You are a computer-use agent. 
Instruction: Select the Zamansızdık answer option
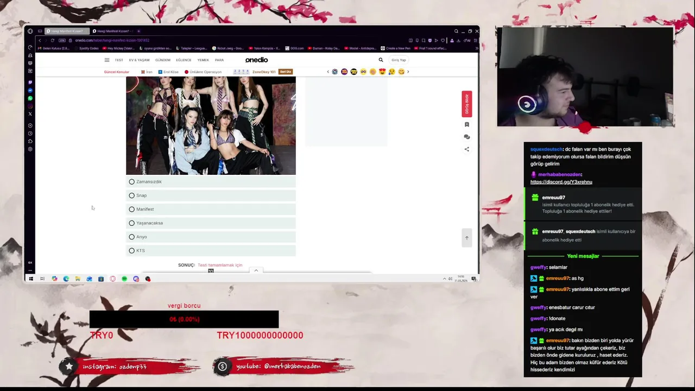(211, 182)
